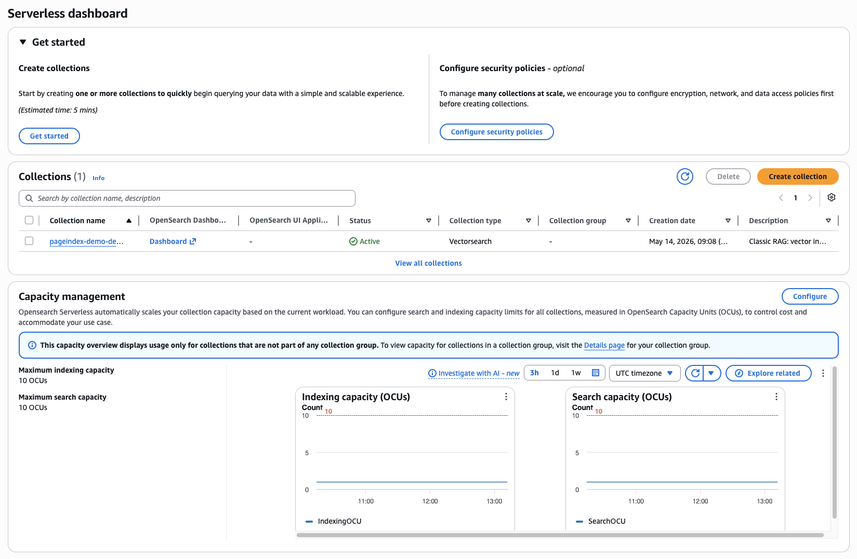Refresh the capacity charts

pos(695,373)
